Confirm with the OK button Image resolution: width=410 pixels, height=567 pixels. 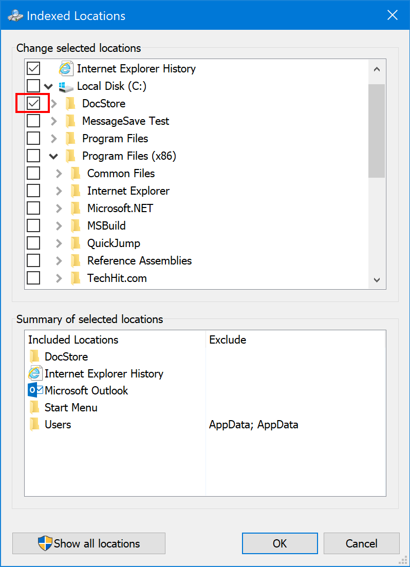point(279,543)
